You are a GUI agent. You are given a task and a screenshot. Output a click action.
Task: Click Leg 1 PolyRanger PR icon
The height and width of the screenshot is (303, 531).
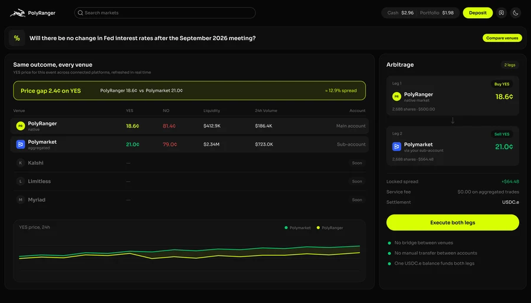(x=396, y=96)
